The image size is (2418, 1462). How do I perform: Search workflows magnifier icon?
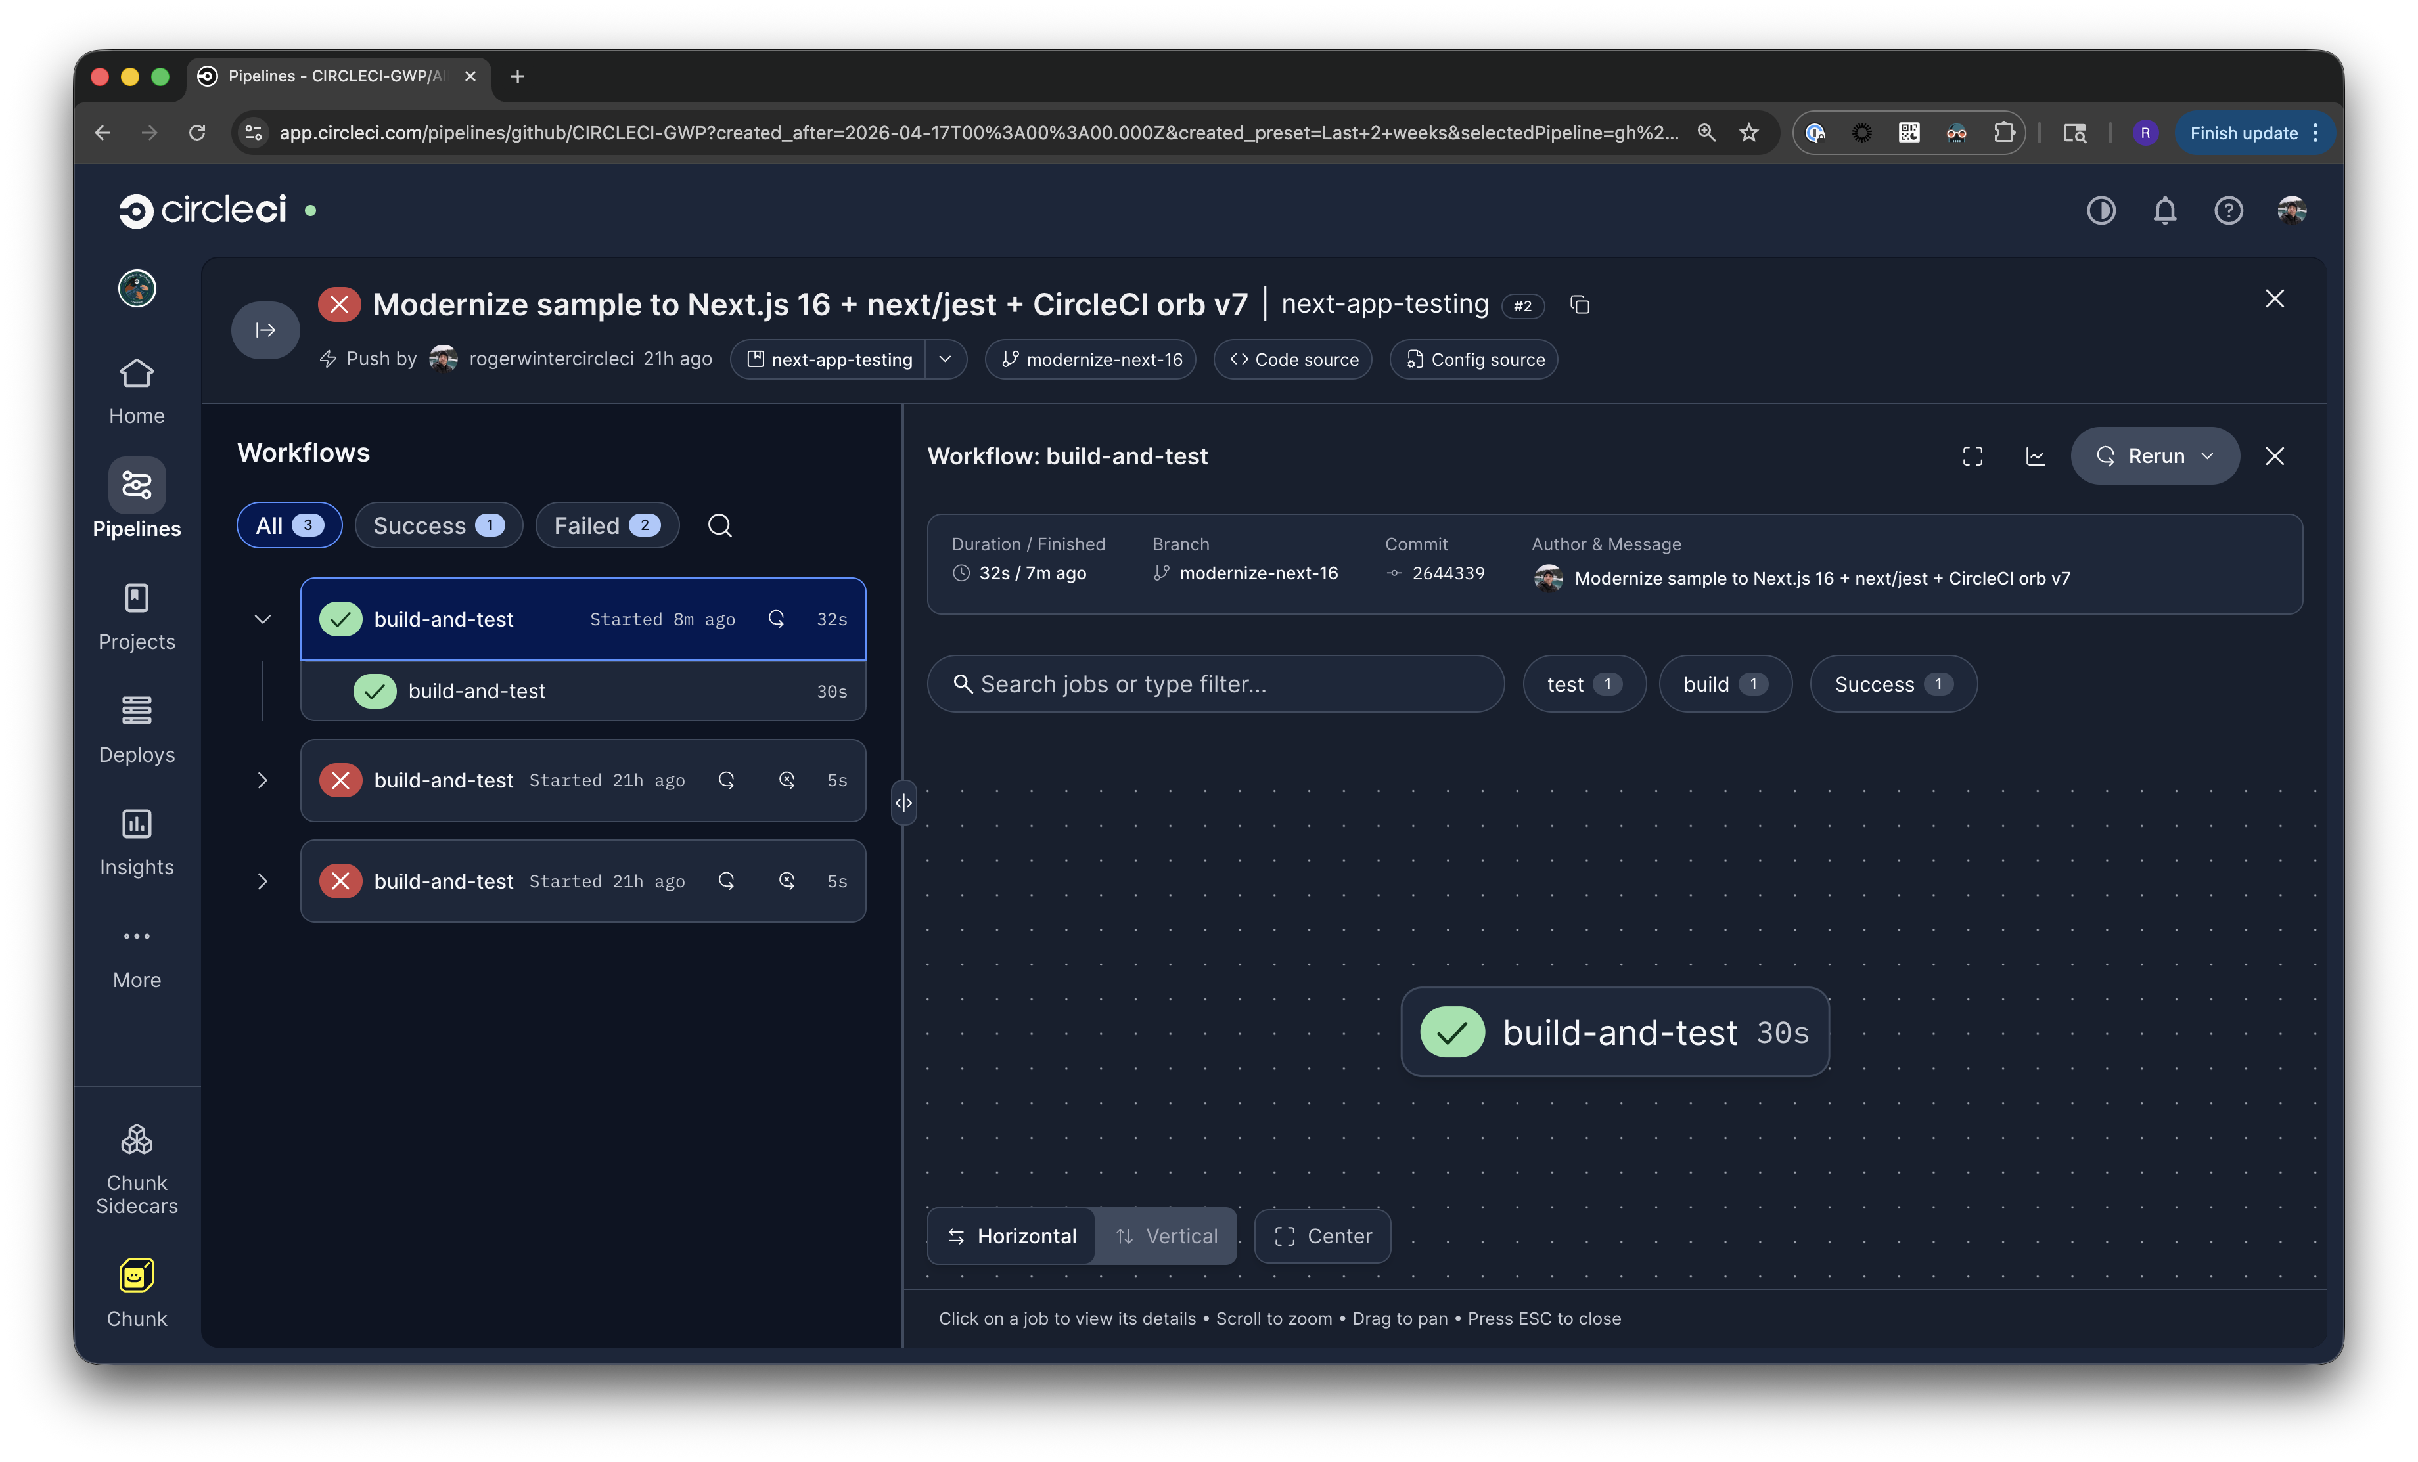point(719,526)
